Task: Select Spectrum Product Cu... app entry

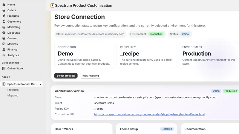Action: click(22, 84)
